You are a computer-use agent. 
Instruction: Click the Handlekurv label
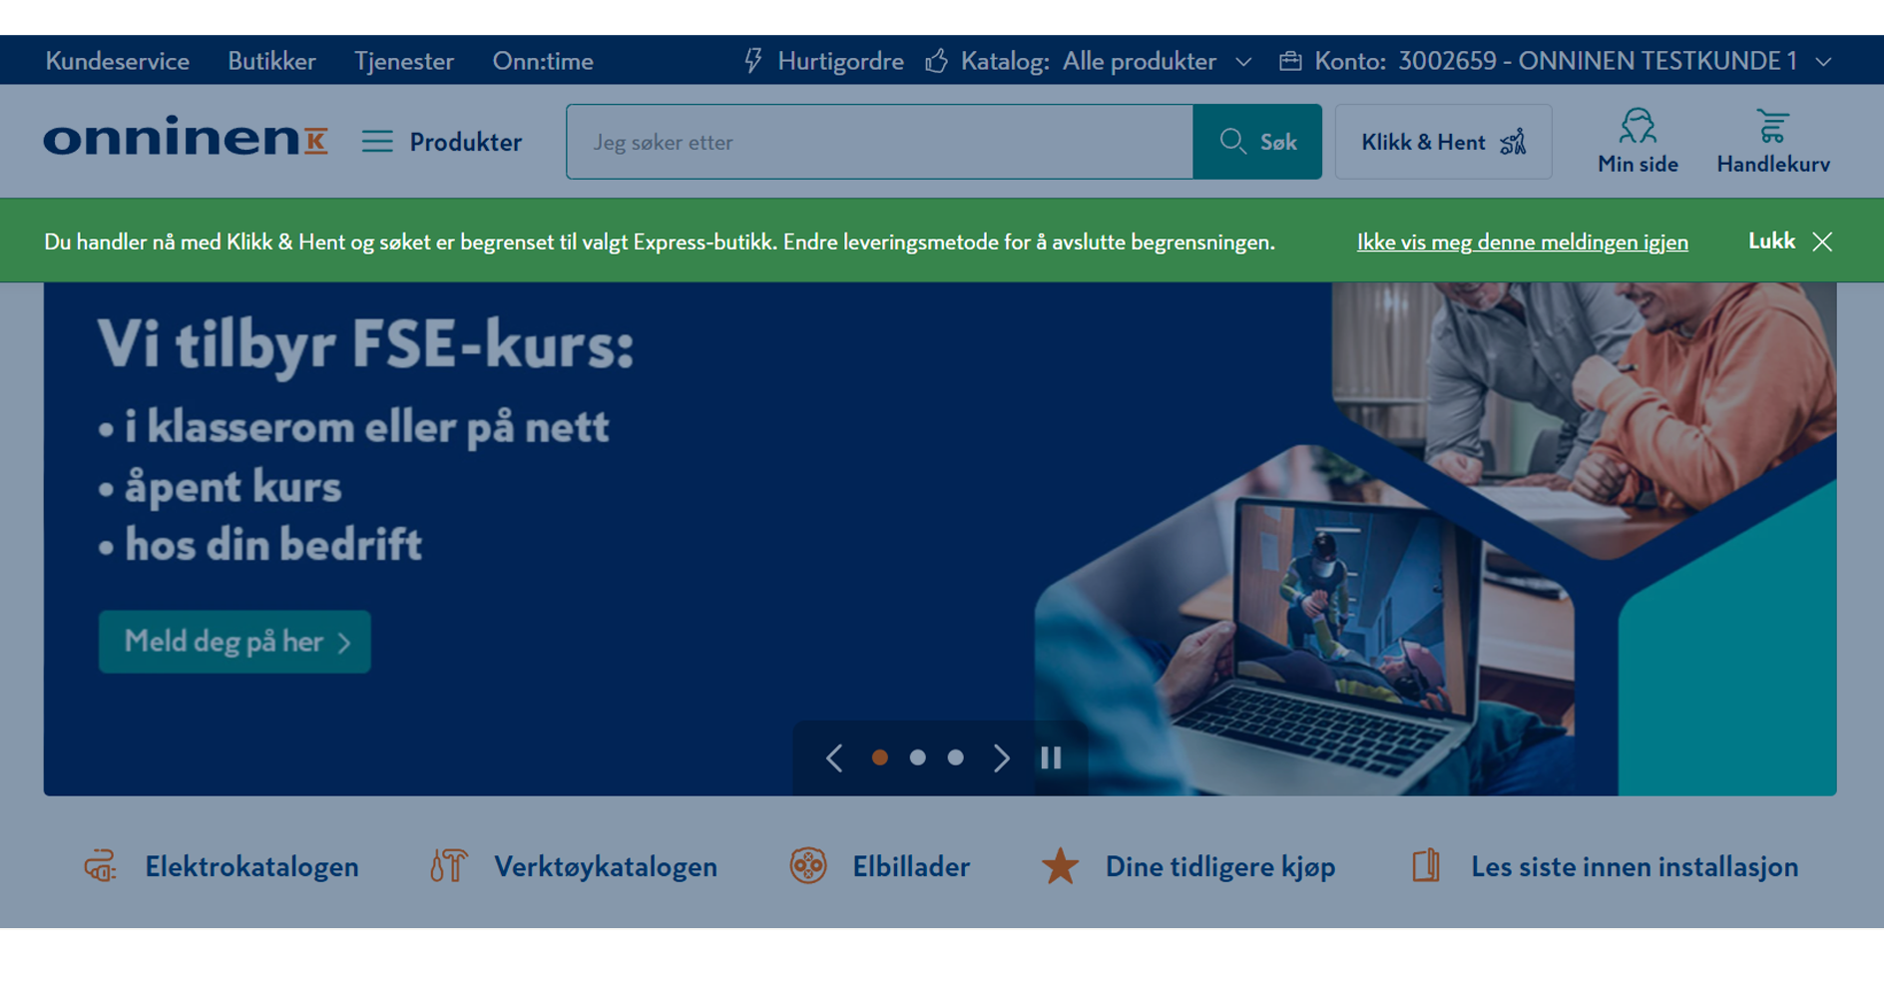[x=1773, y=165]
